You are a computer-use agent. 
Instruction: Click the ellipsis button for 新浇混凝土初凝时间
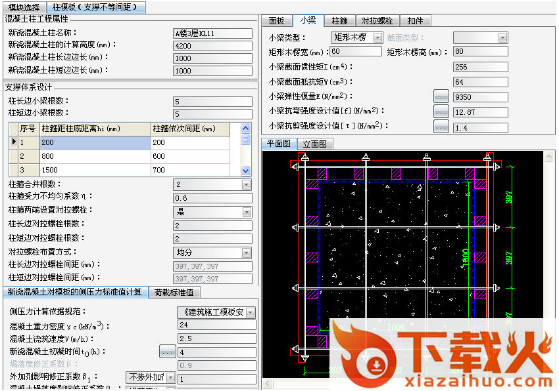[x=167, y=352]
